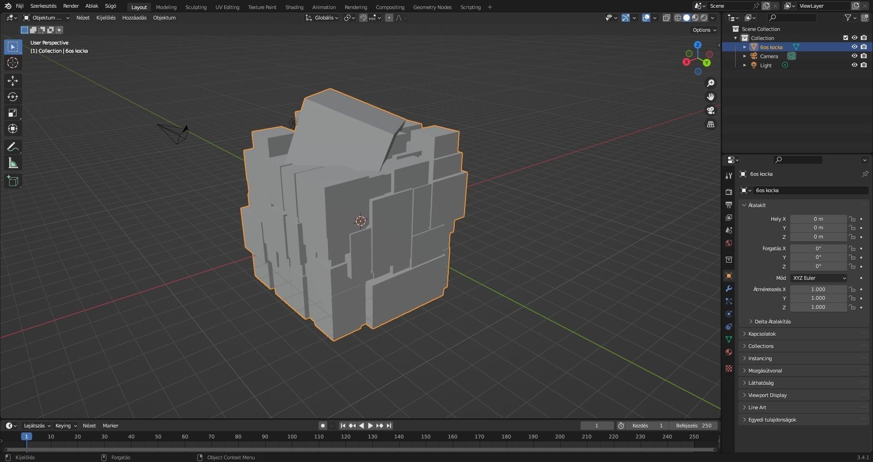
Task: Hide the 6os kocka object in viewport
Action: point(854,47)
